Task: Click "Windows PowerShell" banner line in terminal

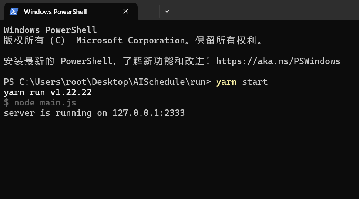Action: point(50,30)
